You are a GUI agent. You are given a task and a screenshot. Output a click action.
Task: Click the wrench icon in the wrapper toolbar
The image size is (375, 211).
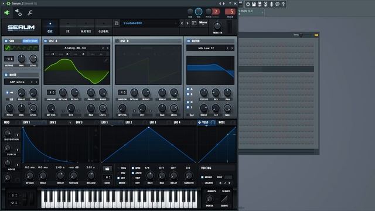tap(30, 13)
